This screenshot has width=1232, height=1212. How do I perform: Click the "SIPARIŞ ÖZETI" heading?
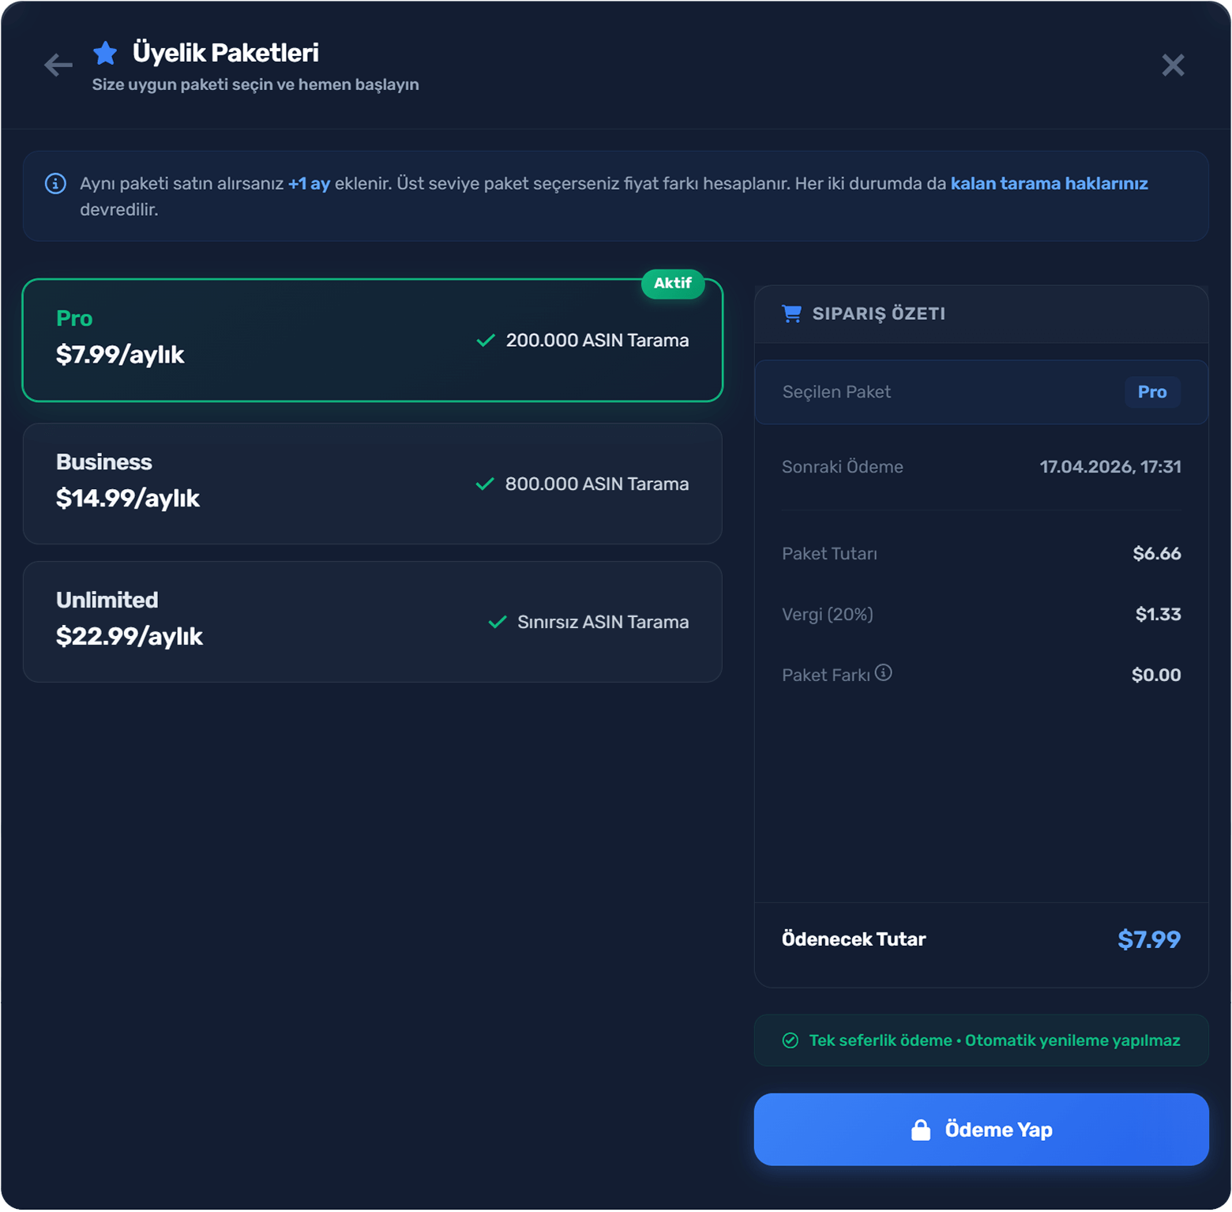click(x=879, y=314)
